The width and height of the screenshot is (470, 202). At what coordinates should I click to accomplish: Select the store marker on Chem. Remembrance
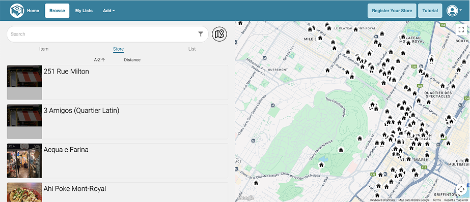[x=341, y=150]
